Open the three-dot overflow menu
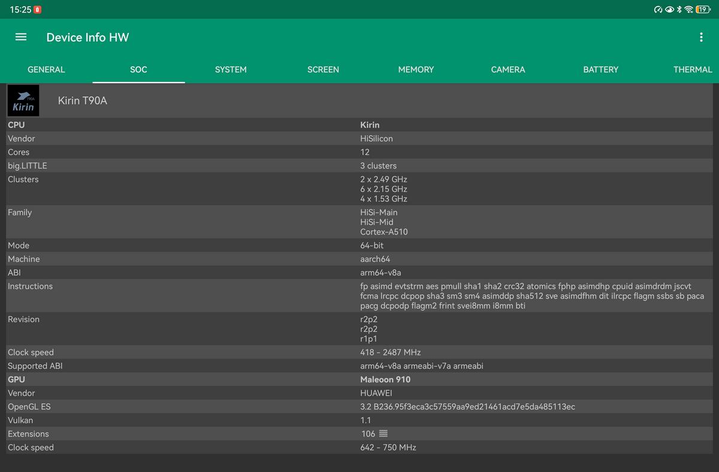Screen dimensions: 719x472 [701, 37]
